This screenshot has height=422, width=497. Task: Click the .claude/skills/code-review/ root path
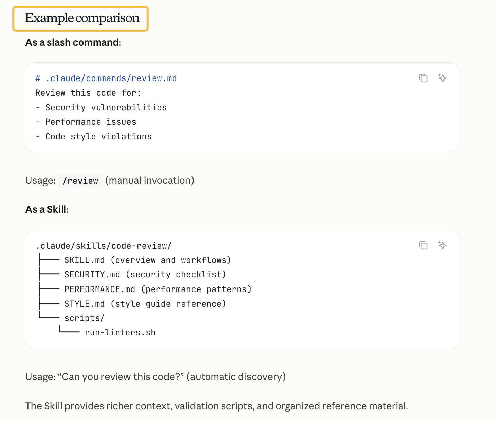[104, 246]
